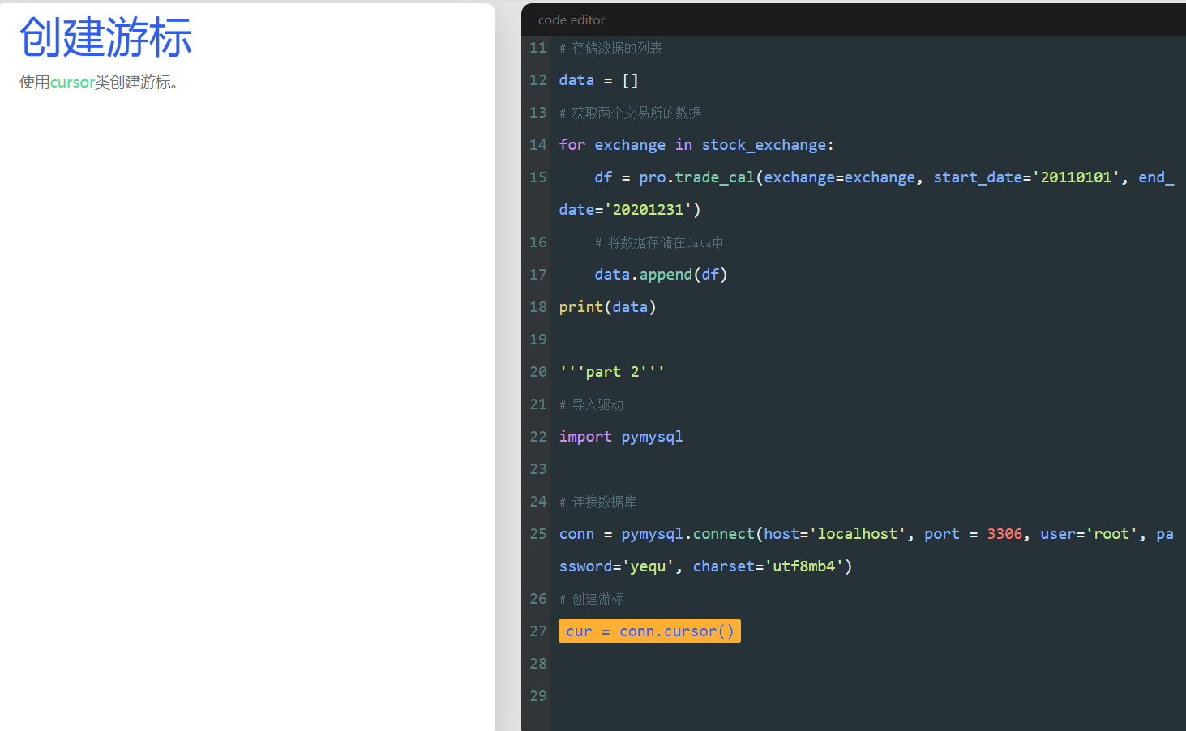Viewport: 1186px width, 731px height.
Task: Click line number 22 in the gutter
Action: 538,437
